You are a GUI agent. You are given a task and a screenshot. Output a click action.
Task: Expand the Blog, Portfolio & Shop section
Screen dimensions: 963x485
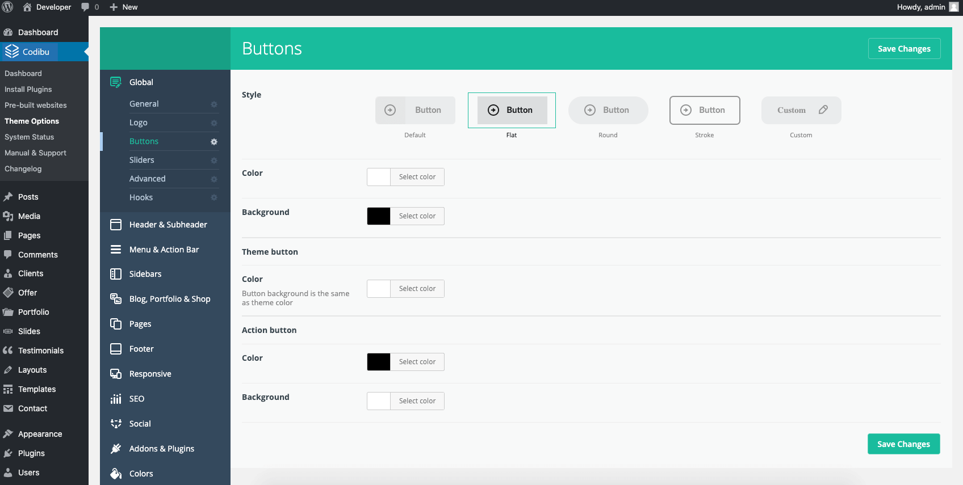[x=170, y=299]
